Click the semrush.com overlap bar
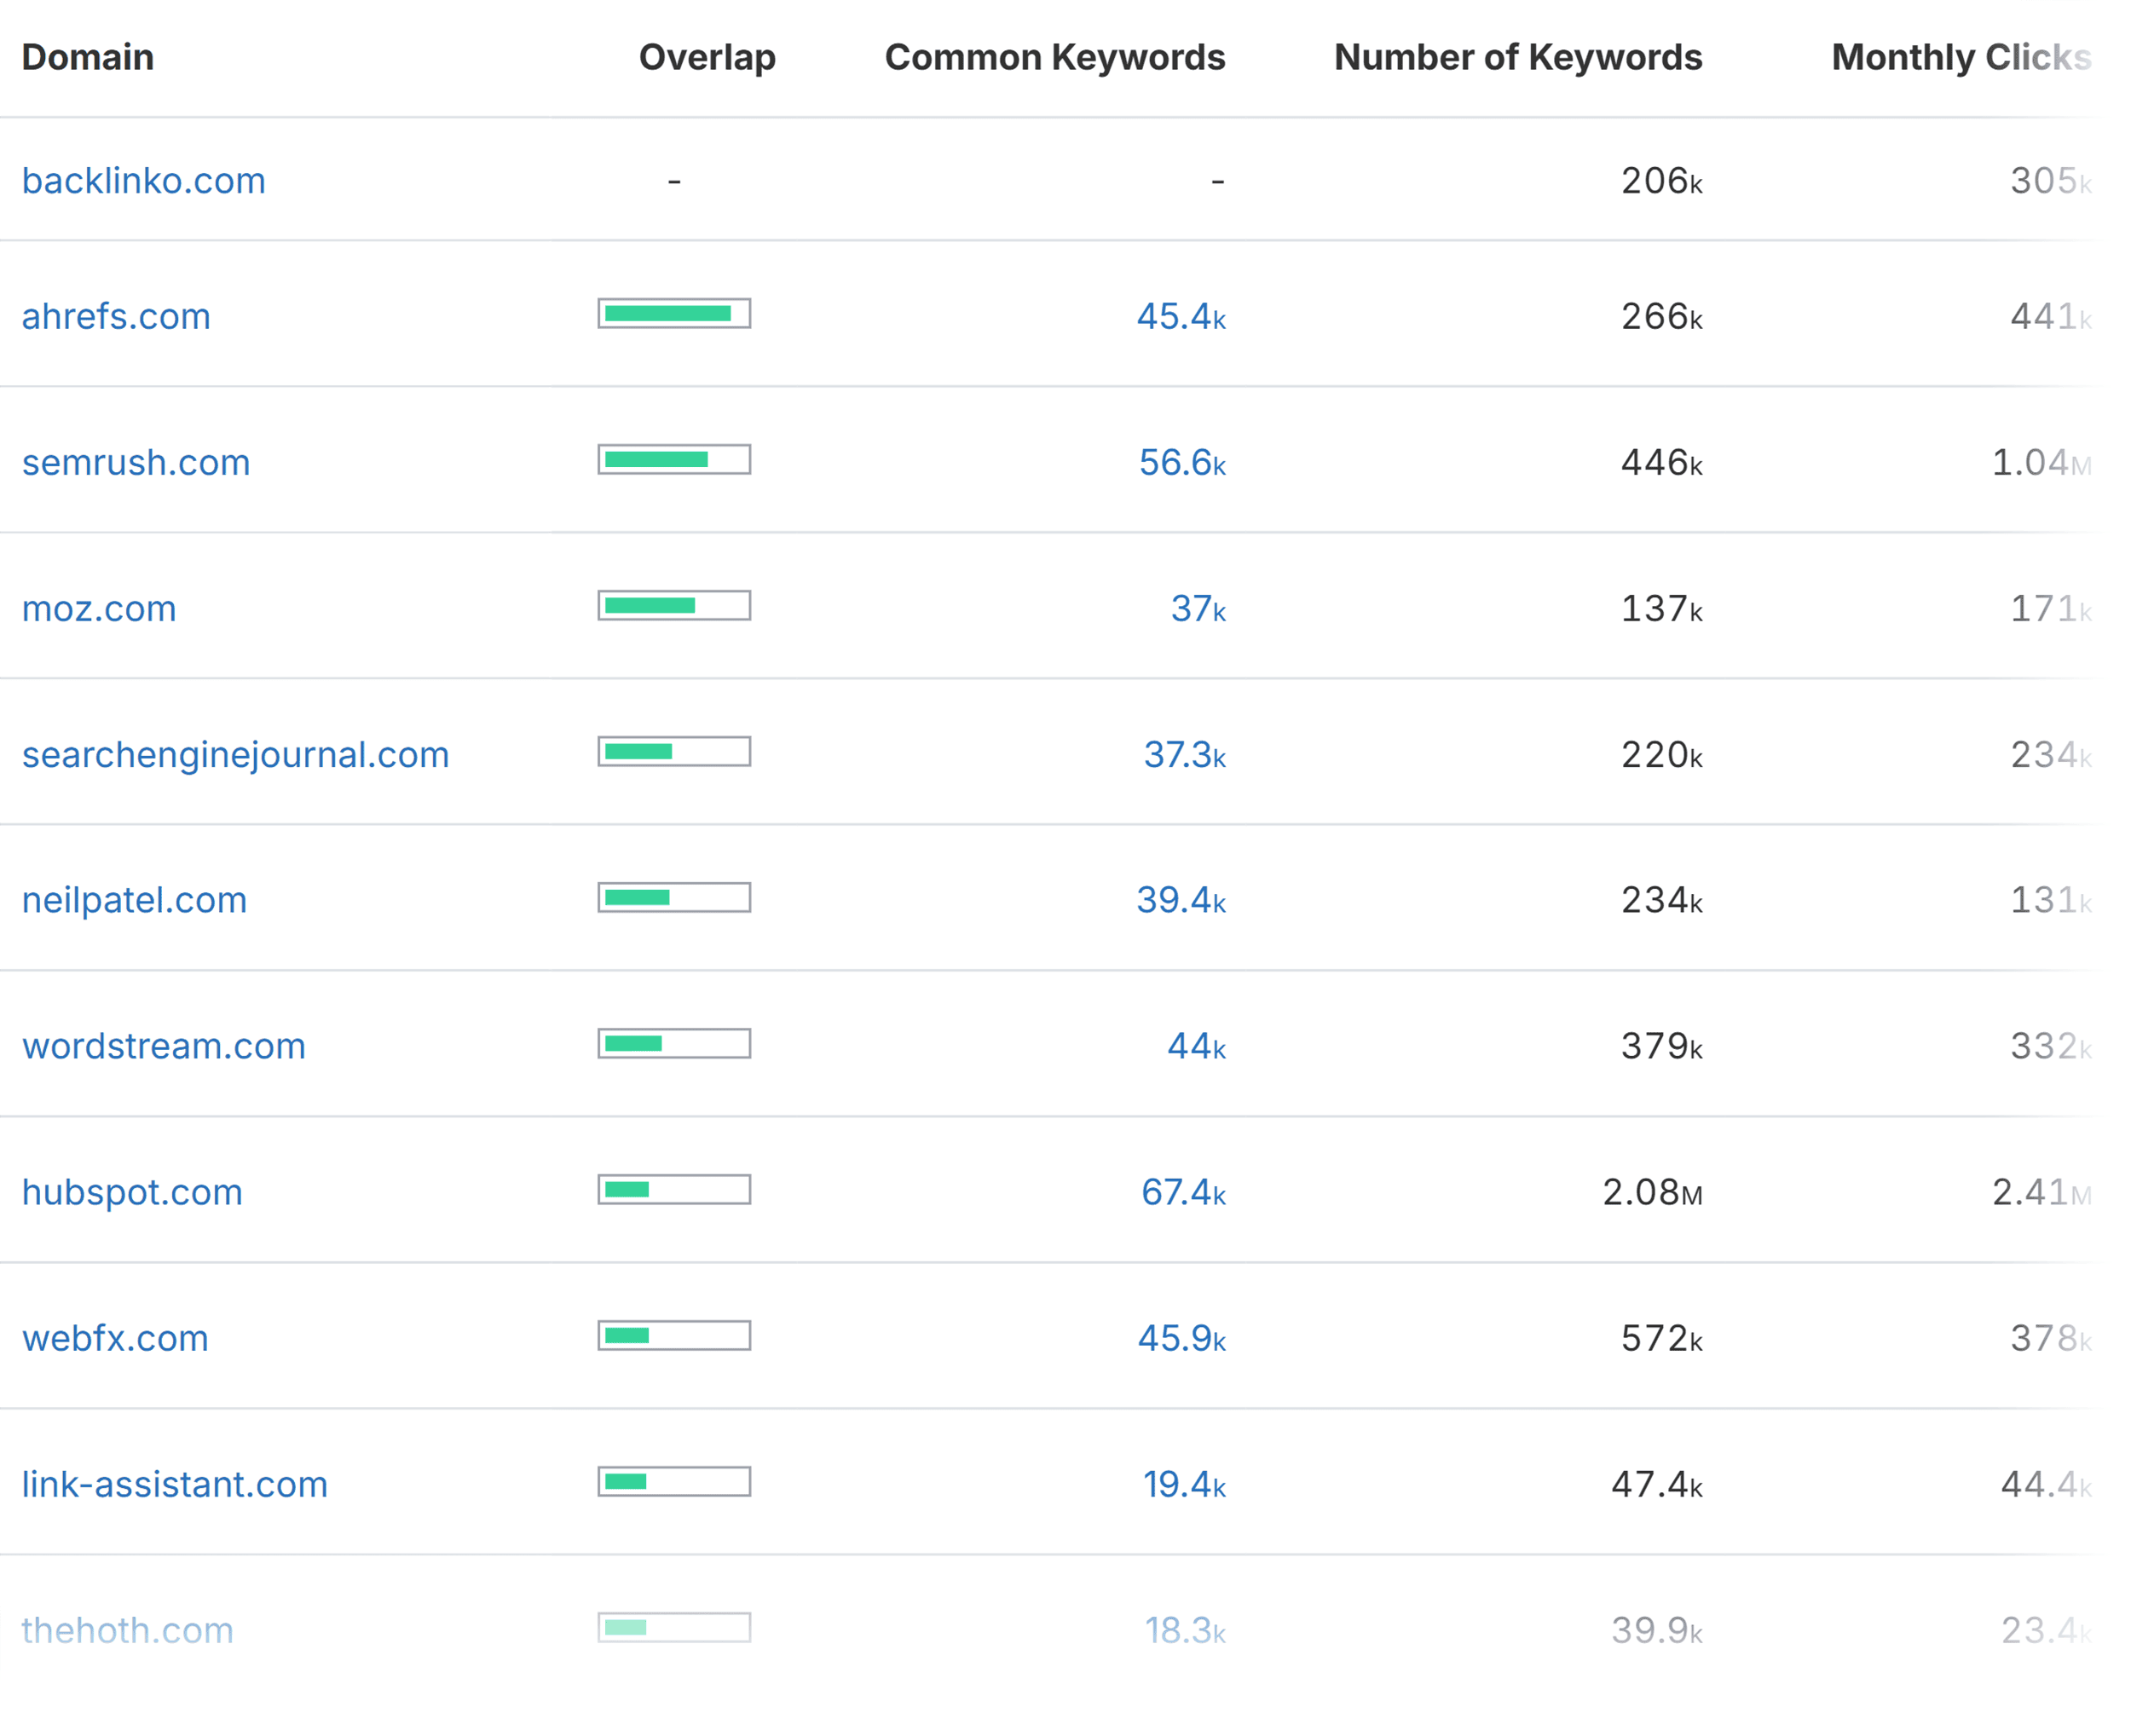 [x=674, y=459]
